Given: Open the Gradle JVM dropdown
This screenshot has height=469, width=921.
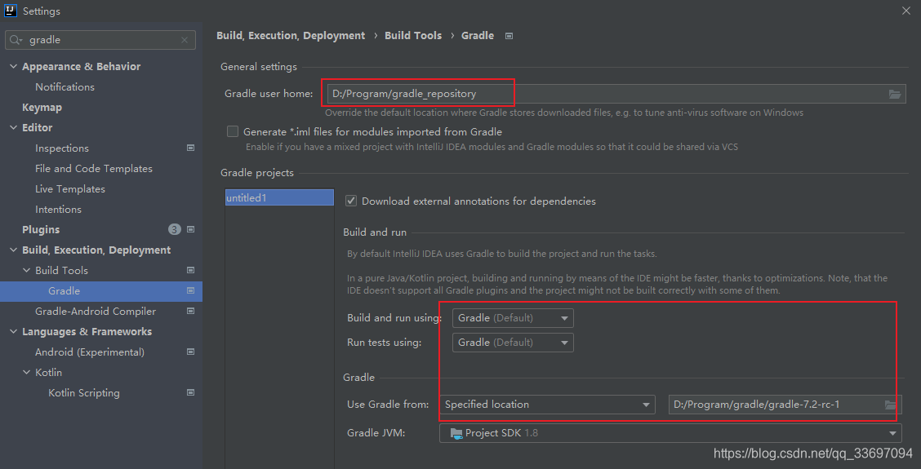Looking at the screenshot, I should tap(670, 433).
